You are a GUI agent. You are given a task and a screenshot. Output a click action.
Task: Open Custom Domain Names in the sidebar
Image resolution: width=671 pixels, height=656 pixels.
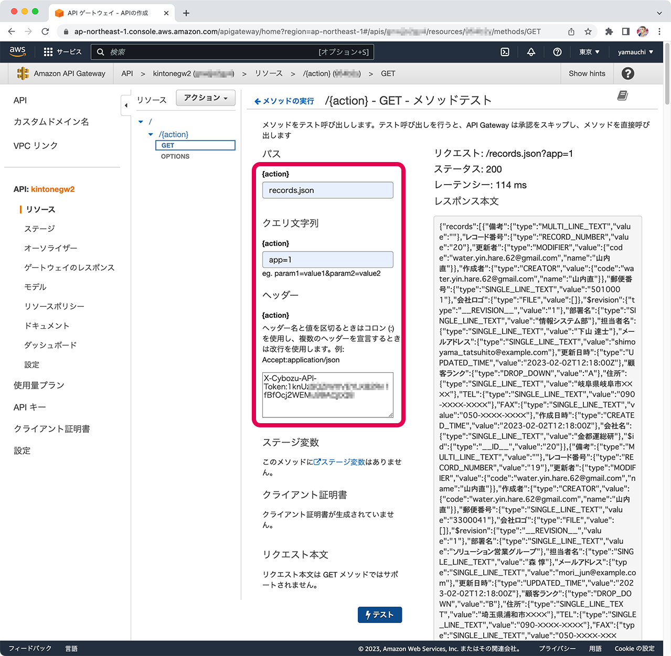tap(51, 122)
